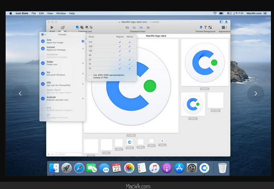274x189 pixels.
Task: Click the document proxy icon beside MacWk-logo-dark.icns
Action: tap(119, 22)
